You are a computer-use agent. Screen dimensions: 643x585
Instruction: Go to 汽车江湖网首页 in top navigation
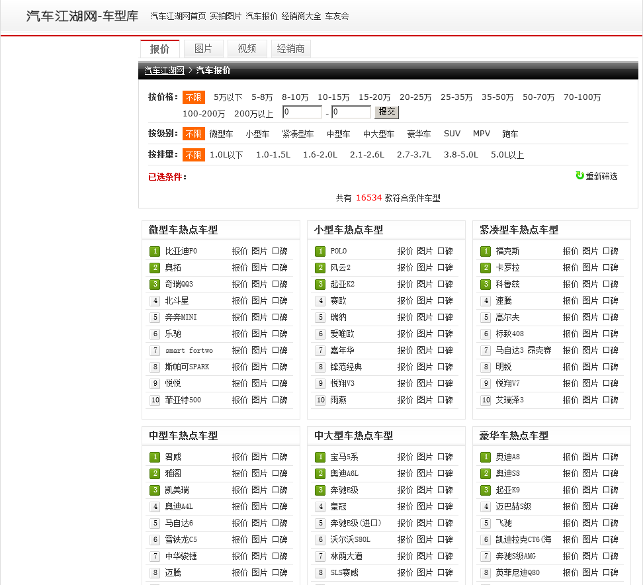178,16
